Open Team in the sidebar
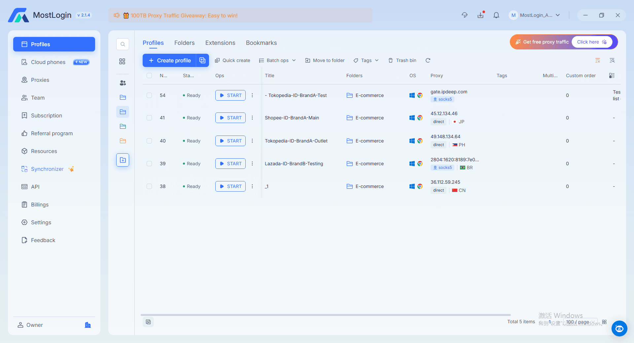 click(x=54, y=98)
